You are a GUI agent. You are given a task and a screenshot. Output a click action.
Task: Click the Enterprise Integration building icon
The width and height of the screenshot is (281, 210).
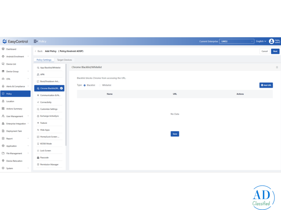pos(3,124)
